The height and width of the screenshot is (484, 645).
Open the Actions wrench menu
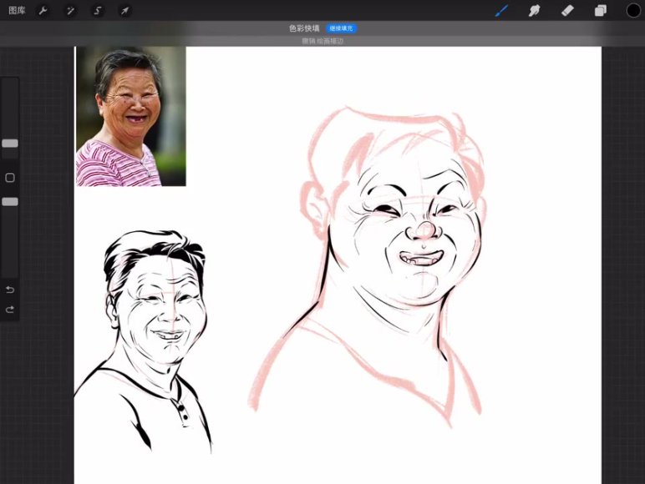[43, 11]
